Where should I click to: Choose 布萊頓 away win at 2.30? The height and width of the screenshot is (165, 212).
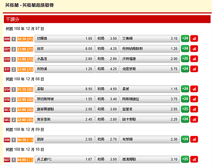[x=150, y=140]
